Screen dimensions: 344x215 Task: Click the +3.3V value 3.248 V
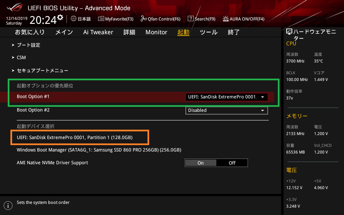click(293, 206)
